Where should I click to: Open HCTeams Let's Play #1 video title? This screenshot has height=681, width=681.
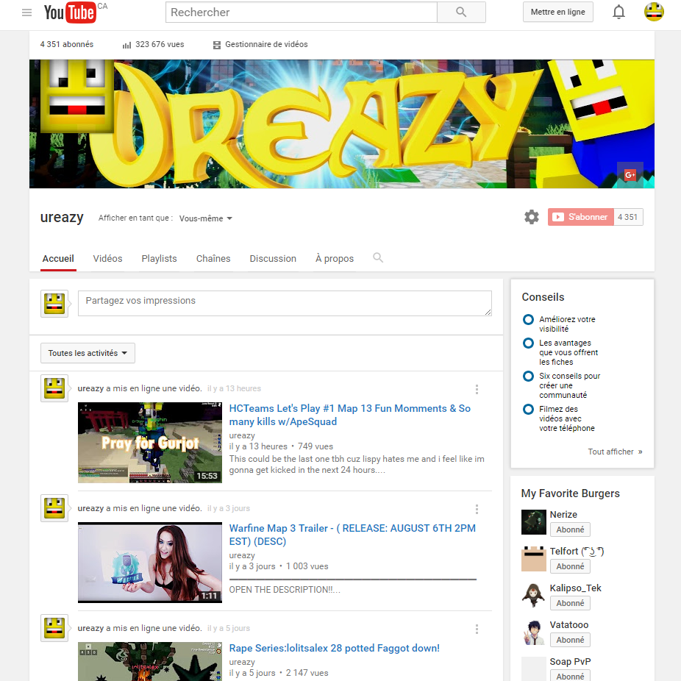tap(349, 415)
